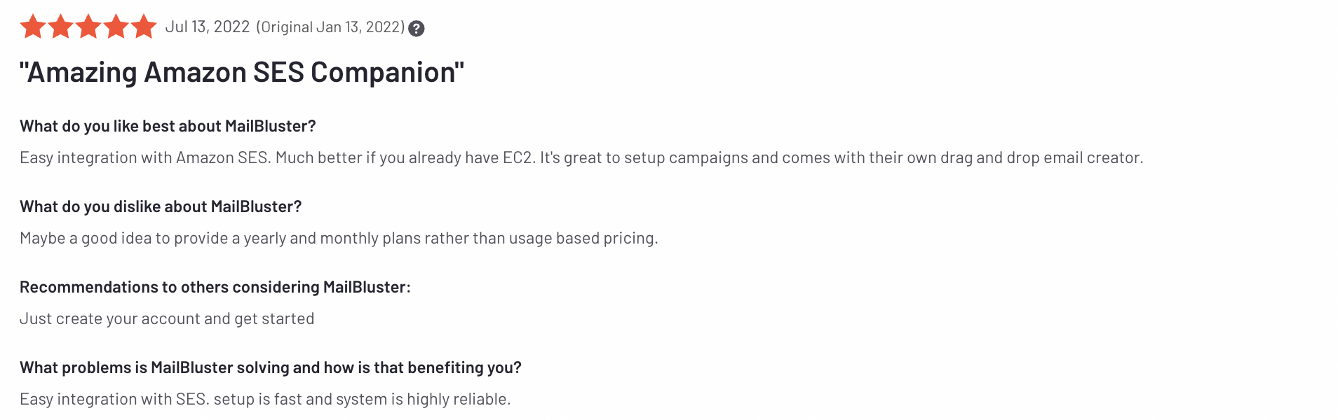1338x420 pixels.
Task: Click the third rating star
Action: click(88, 27)
